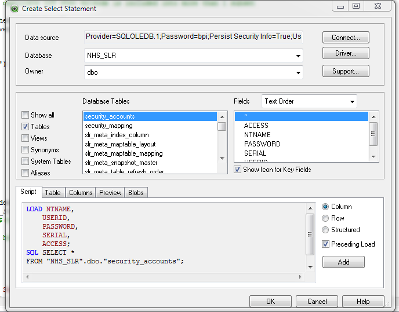Switch to the Blobs tab

click(x=136, y=193)
